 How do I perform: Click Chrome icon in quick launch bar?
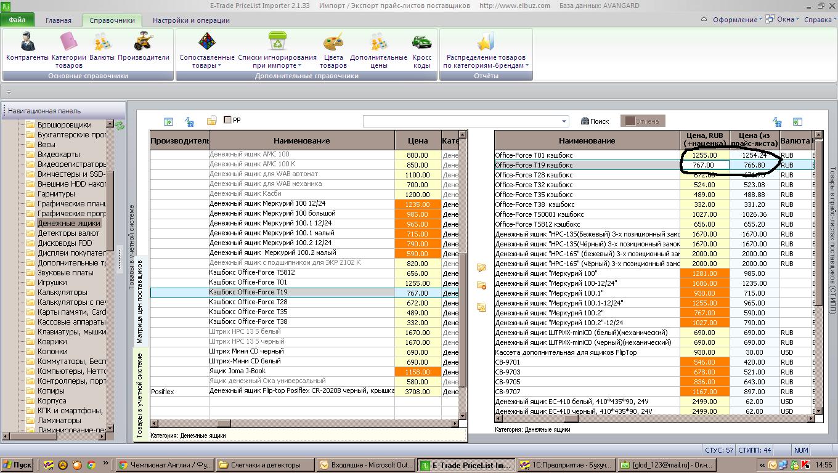pos(91,465)
